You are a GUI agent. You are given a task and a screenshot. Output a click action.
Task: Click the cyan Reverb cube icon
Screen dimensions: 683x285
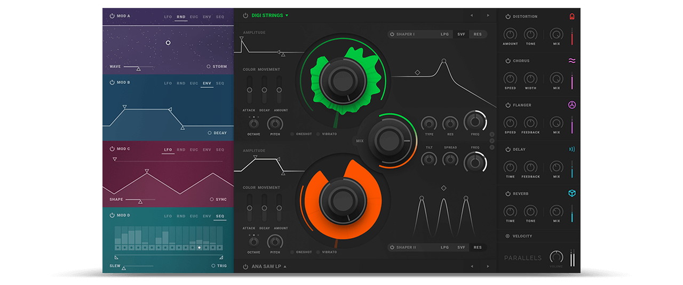(x=572, y=193)
